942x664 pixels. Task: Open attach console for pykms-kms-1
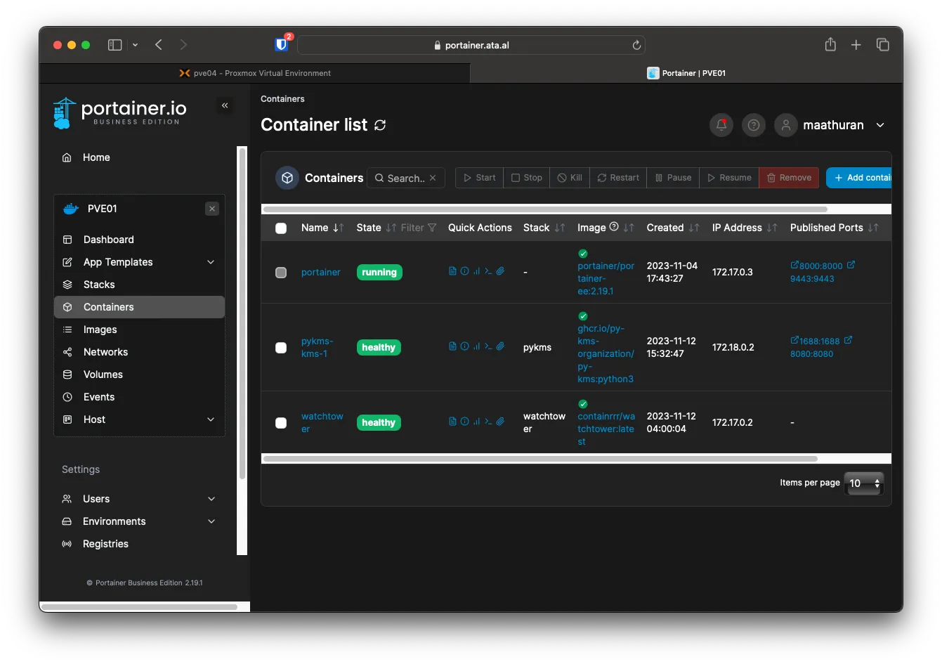(x=500, y=346)
